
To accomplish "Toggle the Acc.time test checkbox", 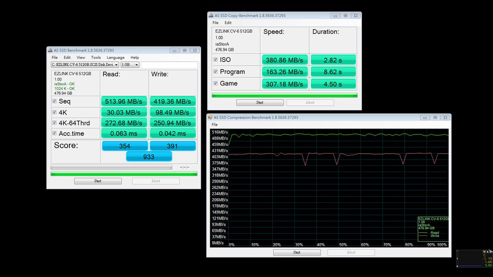I will [54, 133].
